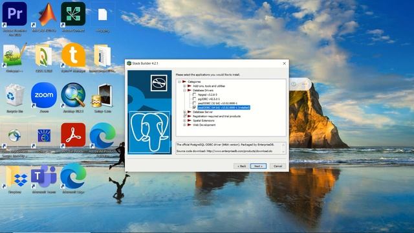This screenshot has width=414, height=233.
Task: Click the enterprisedb.com source code download URL
Action: pos(239,151)
